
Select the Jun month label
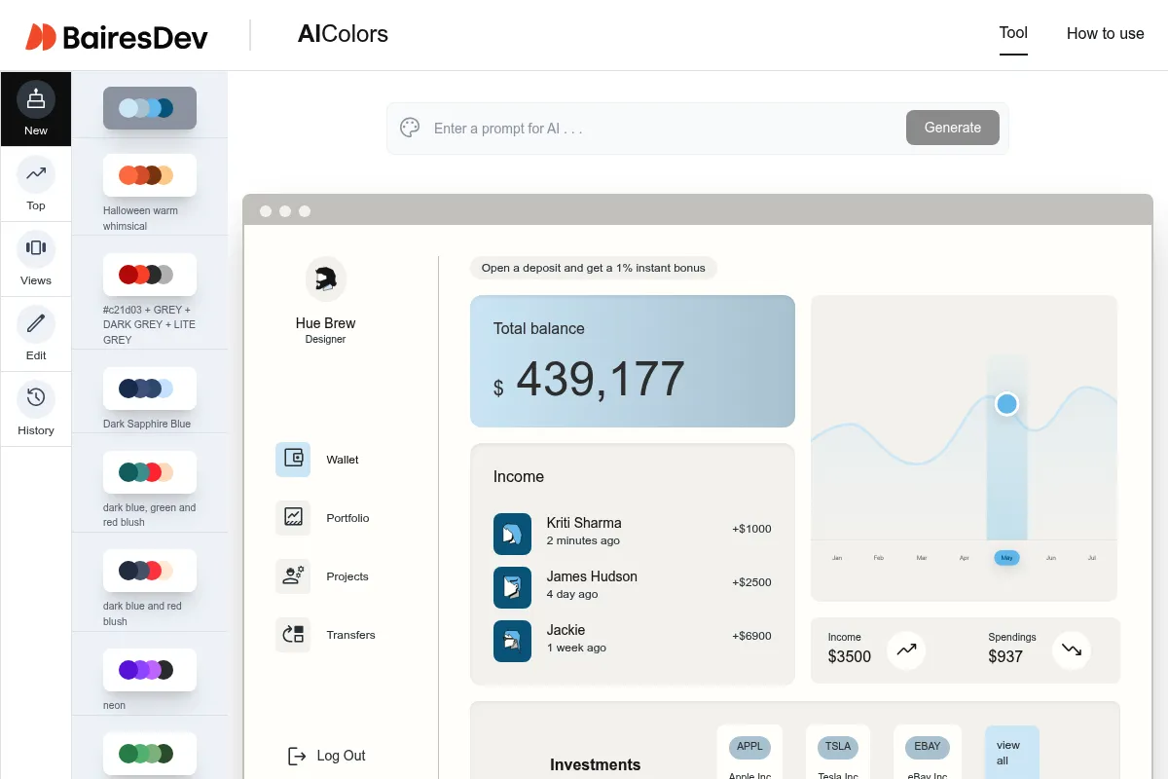coord(1050,558)
